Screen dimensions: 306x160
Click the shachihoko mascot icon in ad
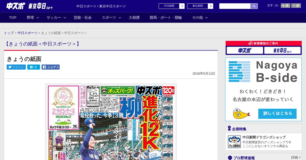pyautogui.click(x=241, y=114)
